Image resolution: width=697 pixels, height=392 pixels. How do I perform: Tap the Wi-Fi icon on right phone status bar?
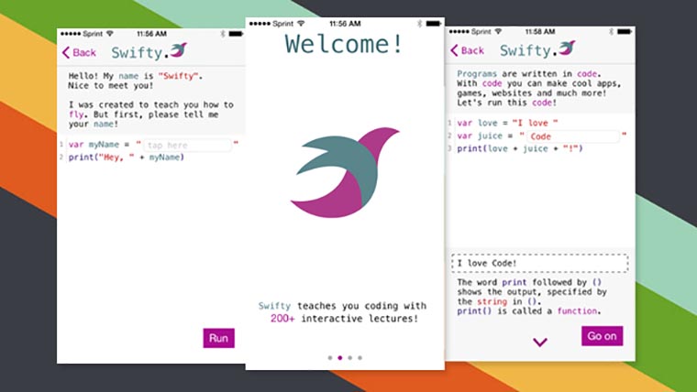coord(498,31)
